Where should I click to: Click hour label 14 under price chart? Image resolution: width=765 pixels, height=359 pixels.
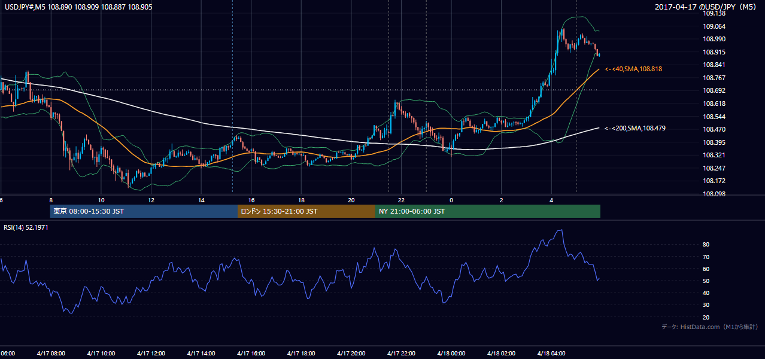pyautogui.click(x=201, y=200)
